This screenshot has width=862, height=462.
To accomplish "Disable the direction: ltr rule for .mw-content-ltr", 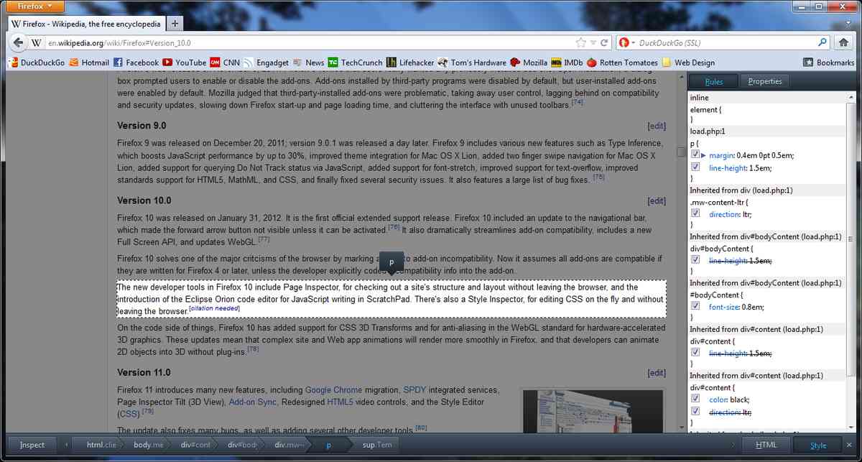I will [x=695, y=213].
